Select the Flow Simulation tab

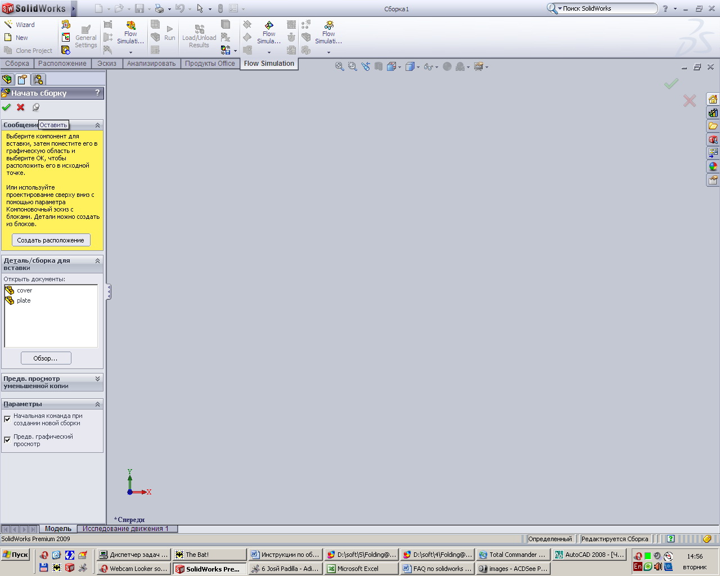click(269, 64)
